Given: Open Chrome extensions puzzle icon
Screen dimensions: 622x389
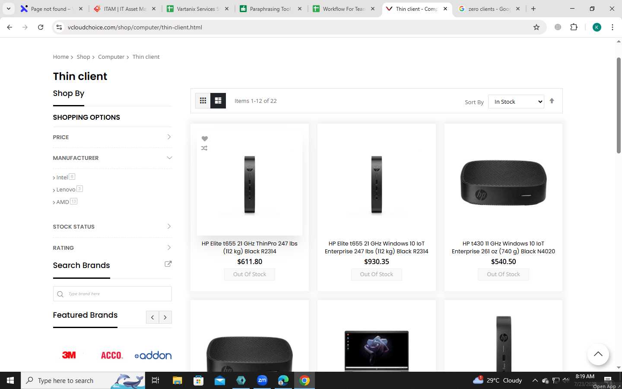Looking at the screenshot, I should pyautogui.click(x=574, y=27).
